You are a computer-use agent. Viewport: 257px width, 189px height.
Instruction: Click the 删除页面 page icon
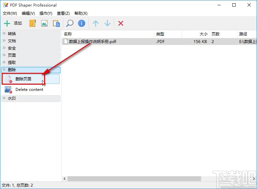click(8, 79)
